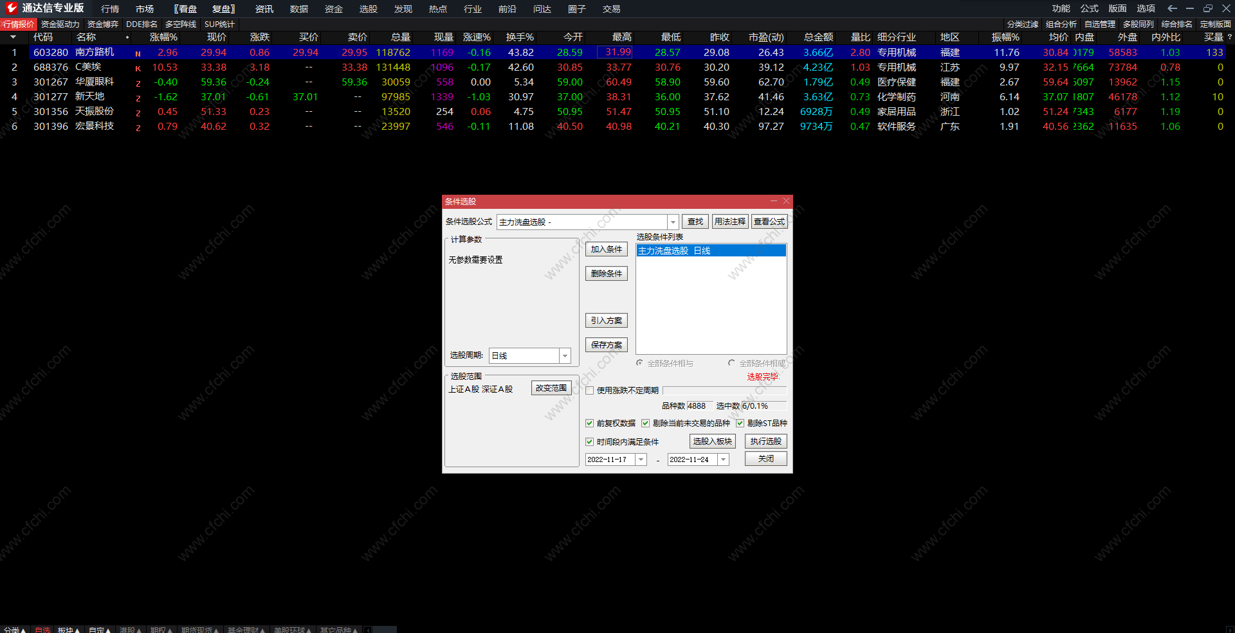Click the 细分行业 column header
The height and width of the screenshot is (633, 1235).
click(x=897, y=37)
